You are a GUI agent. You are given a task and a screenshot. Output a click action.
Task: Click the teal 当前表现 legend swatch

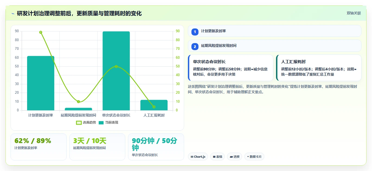pos(101,123)
